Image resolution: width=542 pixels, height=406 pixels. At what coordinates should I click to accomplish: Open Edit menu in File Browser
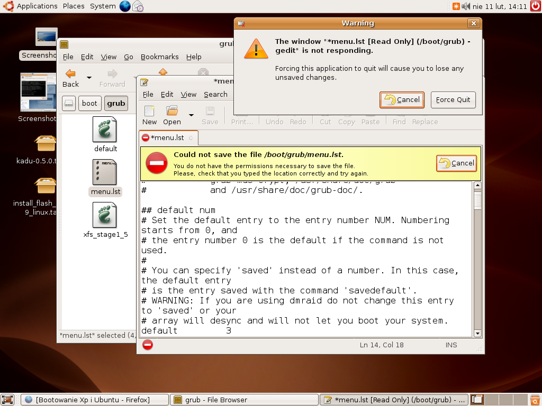[87, 57]
